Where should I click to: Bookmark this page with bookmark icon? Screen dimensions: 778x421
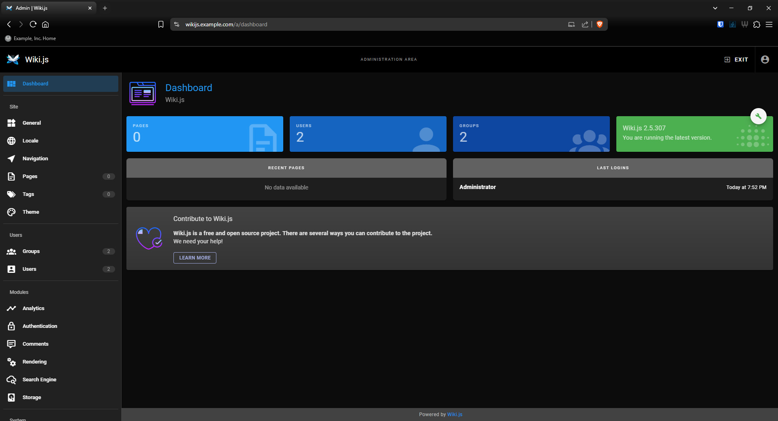pos(161,24)
